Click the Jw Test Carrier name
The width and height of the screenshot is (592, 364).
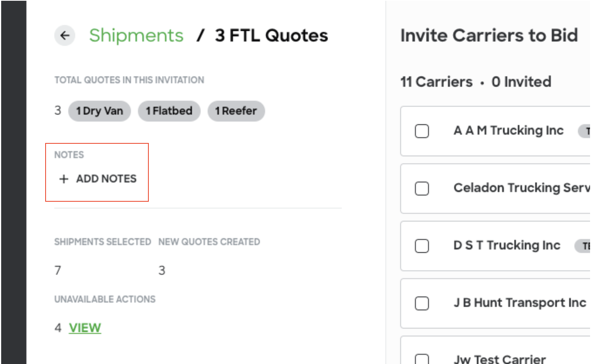click(500, 359)
